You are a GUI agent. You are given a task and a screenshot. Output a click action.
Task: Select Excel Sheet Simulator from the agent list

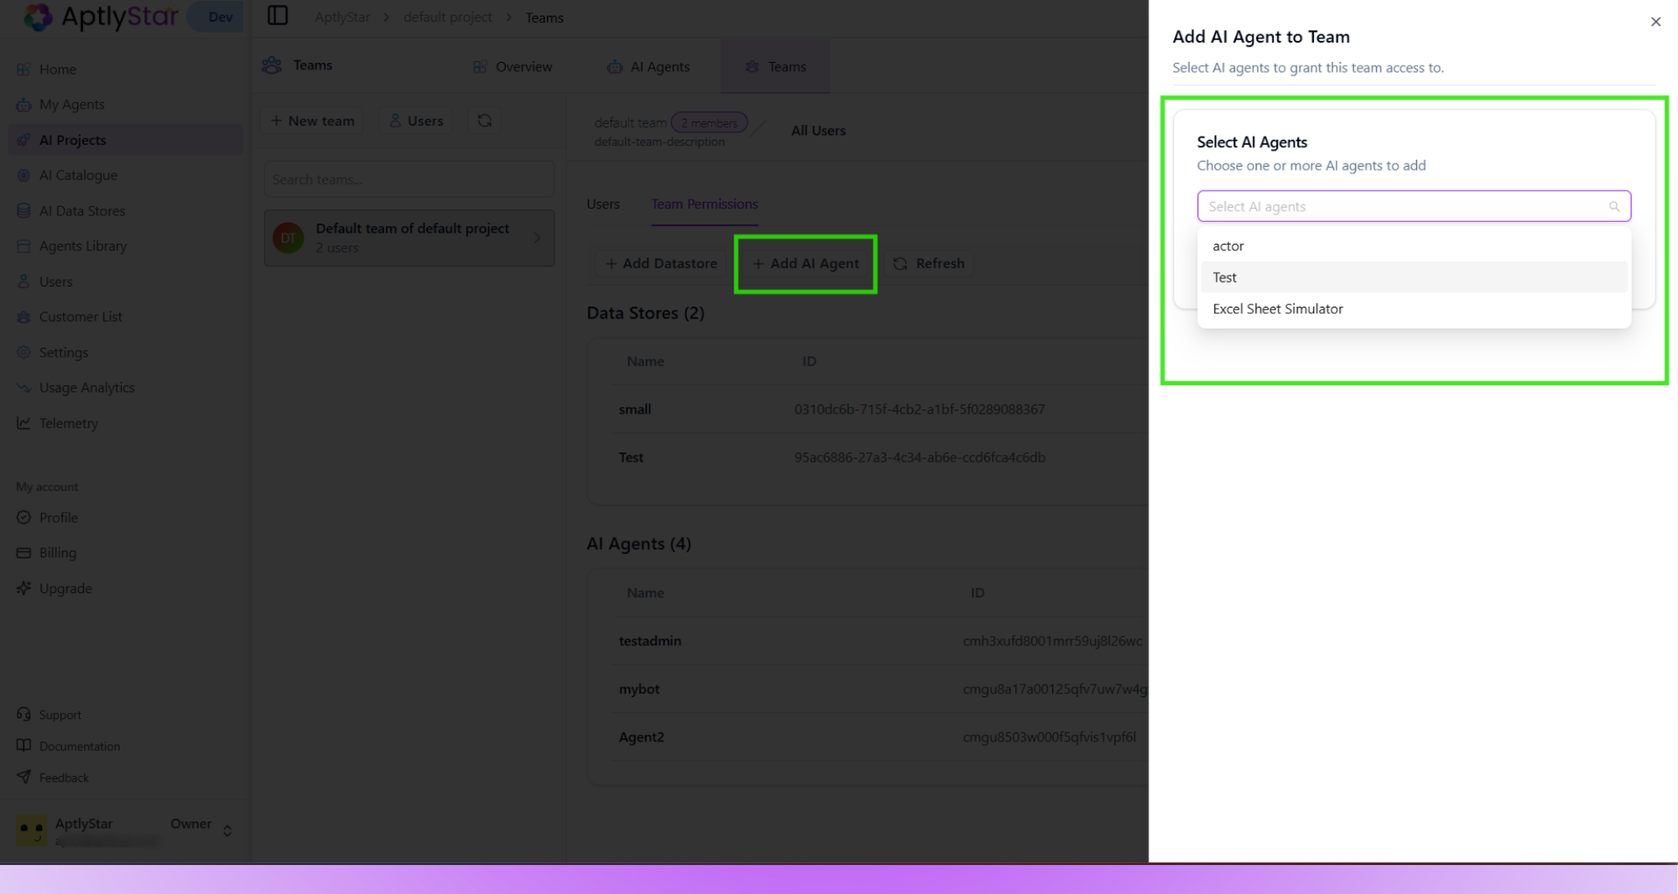coord(1278,309)
